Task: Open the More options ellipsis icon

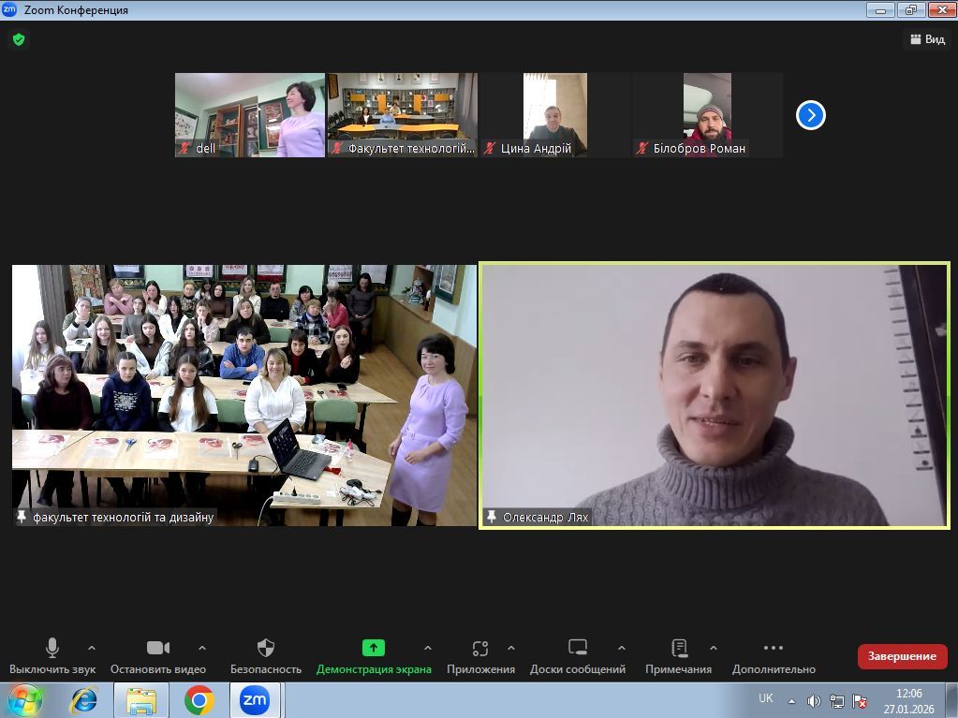Action: (x=773, y=648)
